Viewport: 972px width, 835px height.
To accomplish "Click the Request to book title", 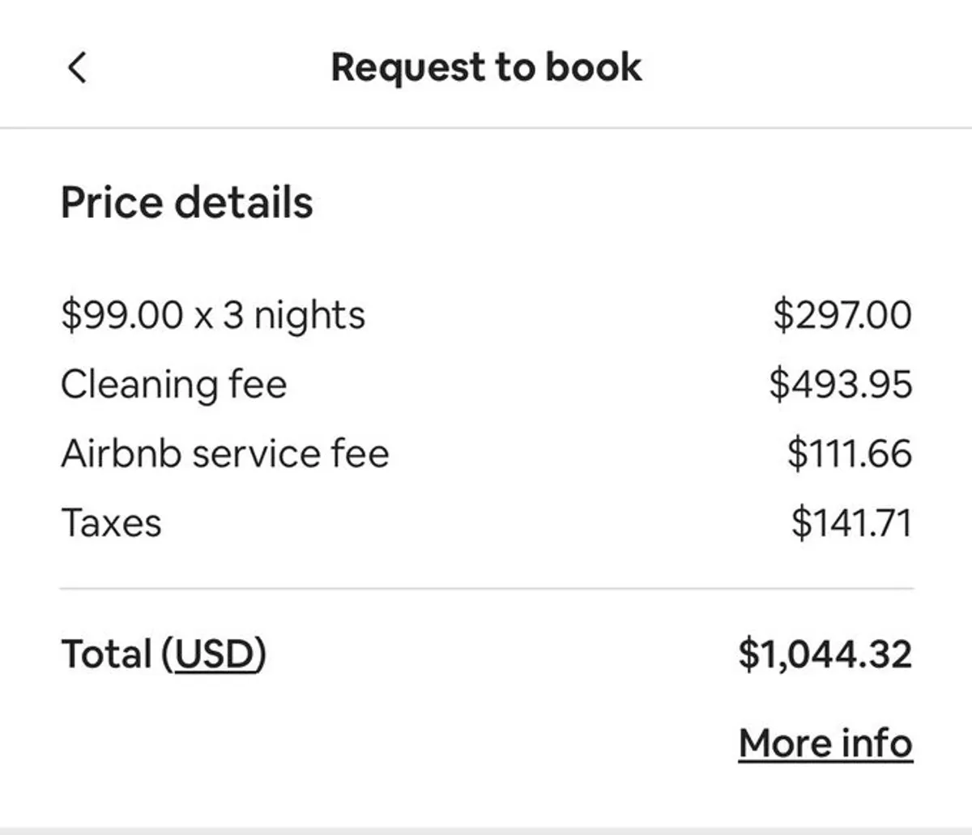I will point(486,67).
